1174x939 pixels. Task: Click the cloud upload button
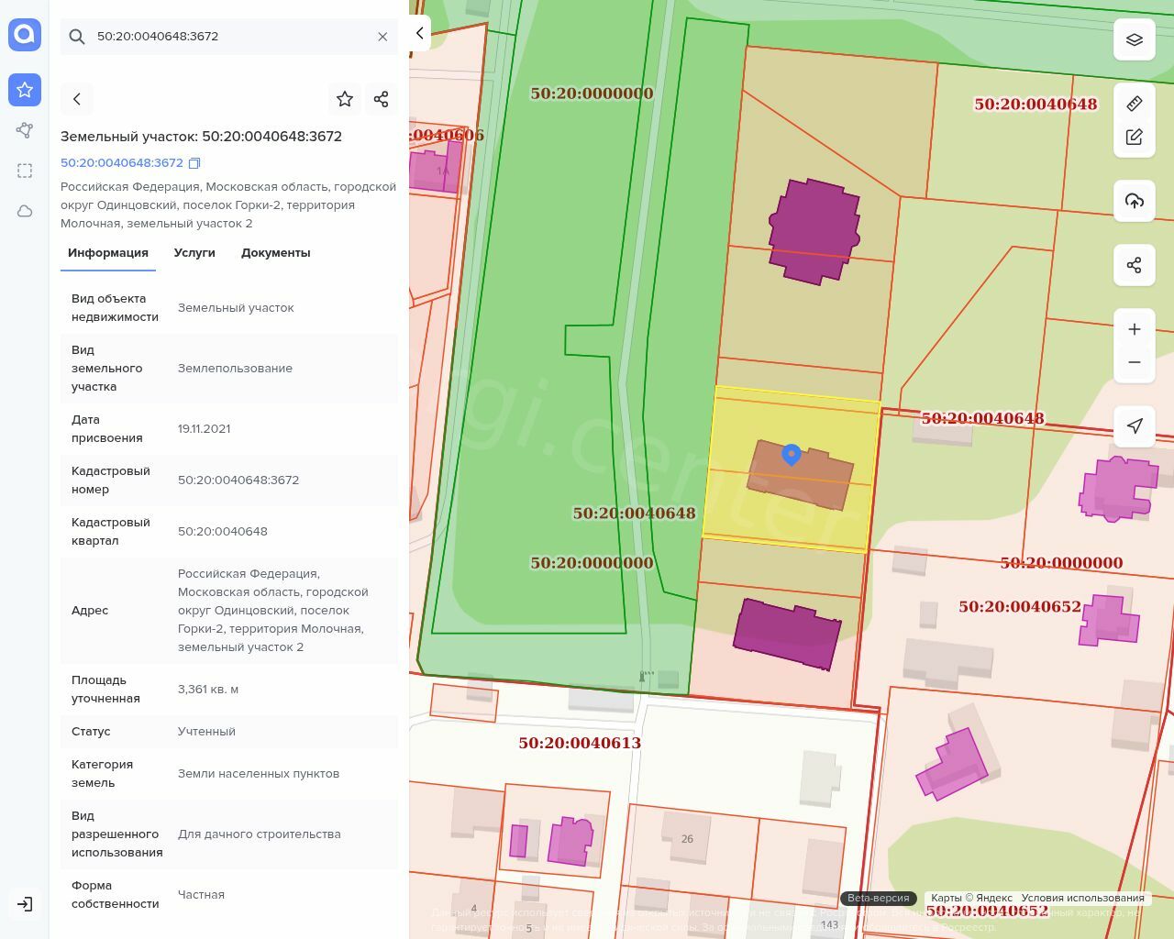[1135, 201]
